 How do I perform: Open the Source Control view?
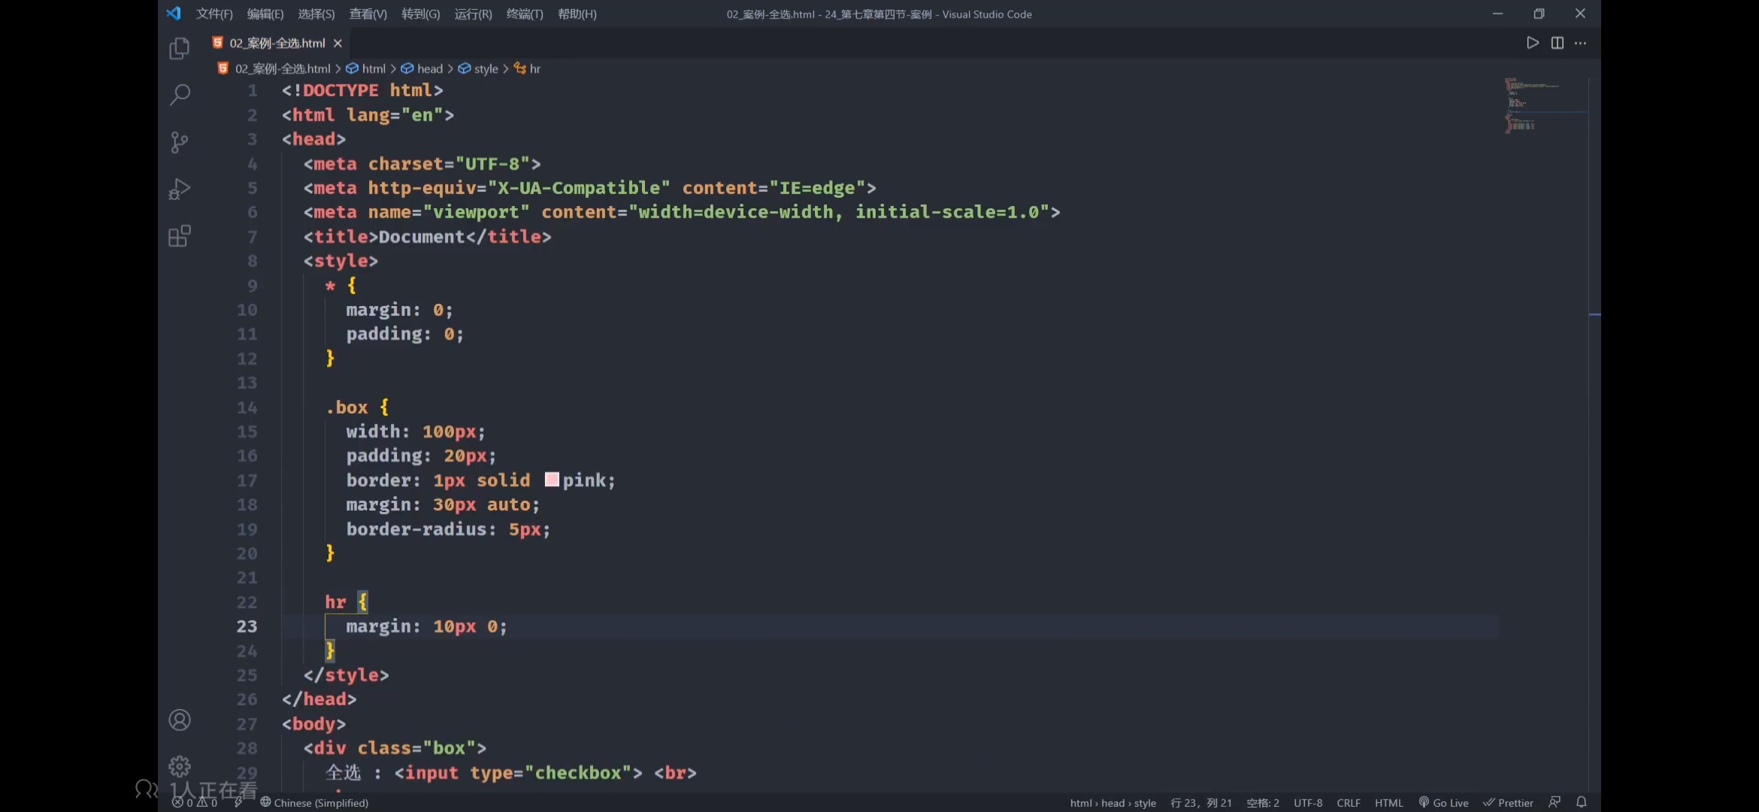180,142
